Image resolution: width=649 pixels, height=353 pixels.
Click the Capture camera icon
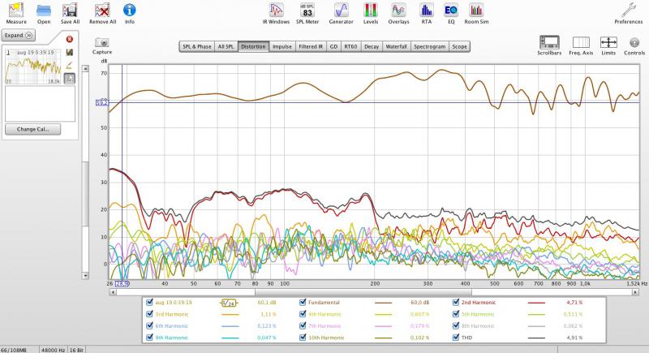click(102, 42)
